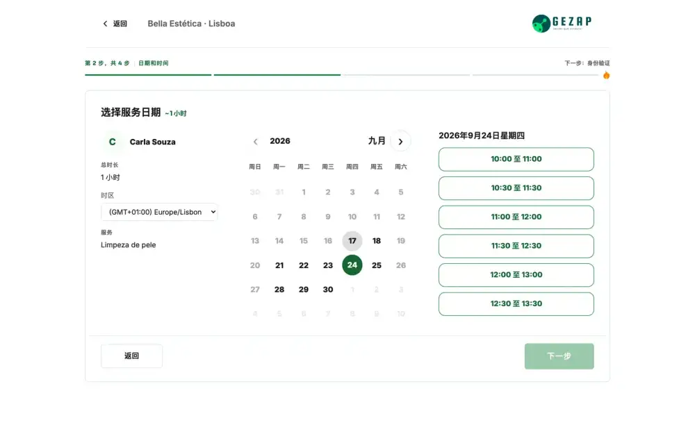Click the second progress step bar

coord(277,75)
